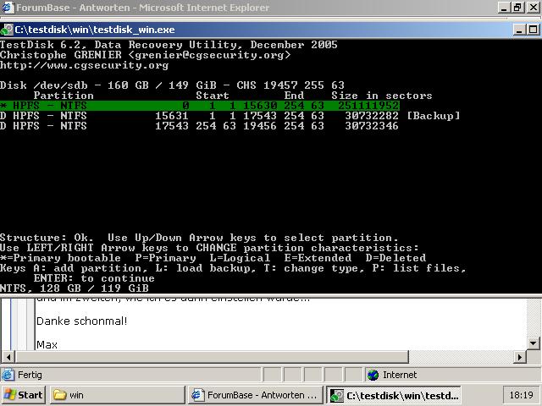
Task: Restore down the Internet Explorer window
Action: (517, 8)
